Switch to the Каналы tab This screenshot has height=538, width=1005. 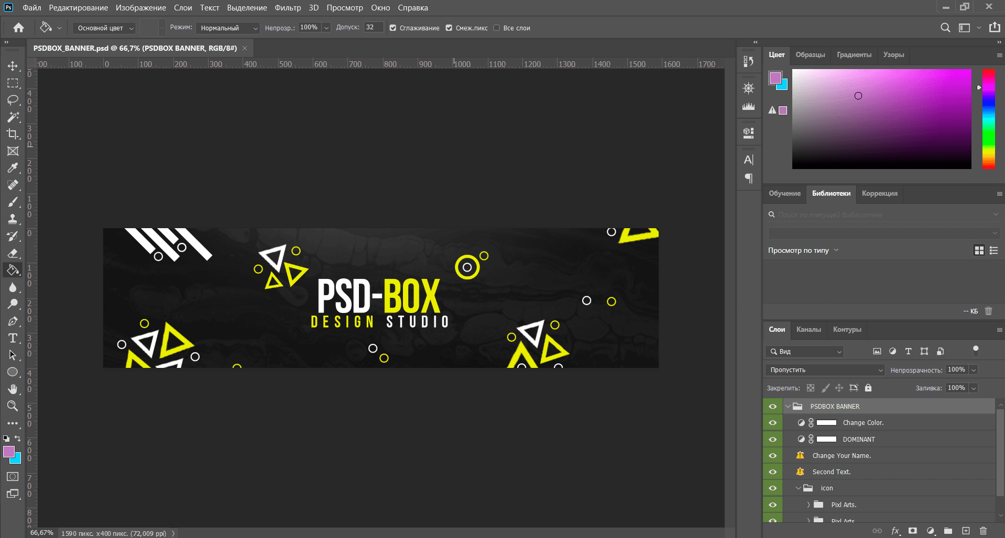(x=809, y=329)
